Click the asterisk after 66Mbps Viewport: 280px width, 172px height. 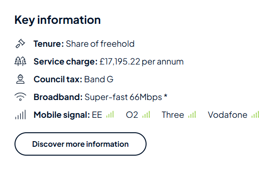pyautogui.click(x=166, y=96)
